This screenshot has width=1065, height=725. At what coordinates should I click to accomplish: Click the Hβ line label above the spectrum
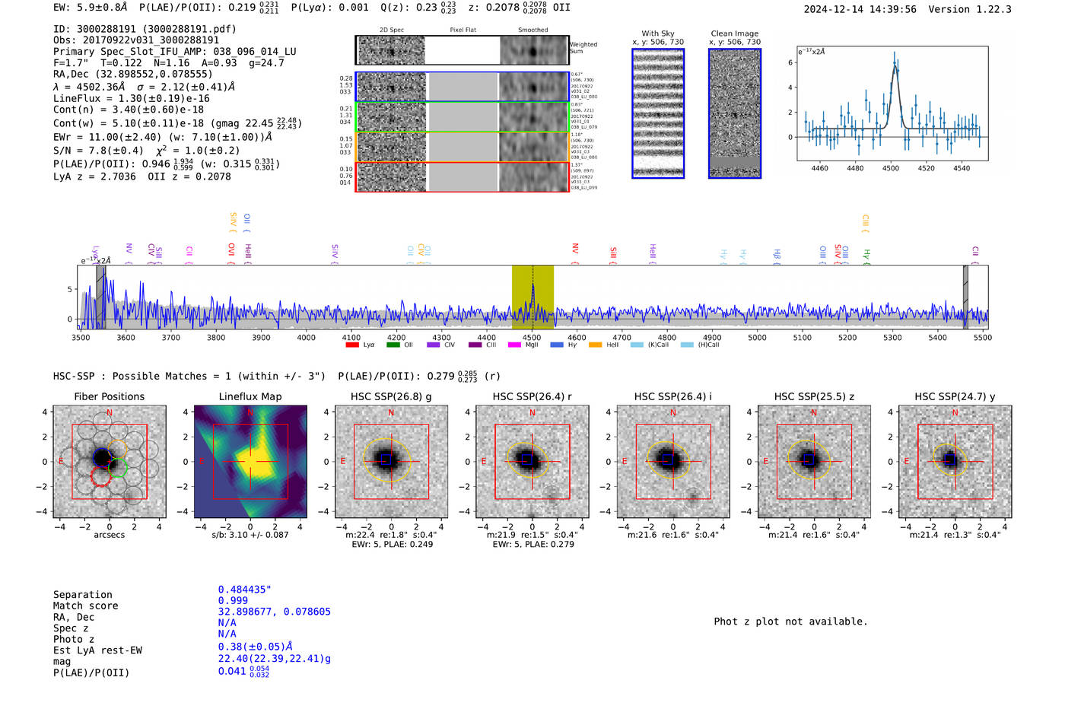pyautogui.click(x=777, y=255)
